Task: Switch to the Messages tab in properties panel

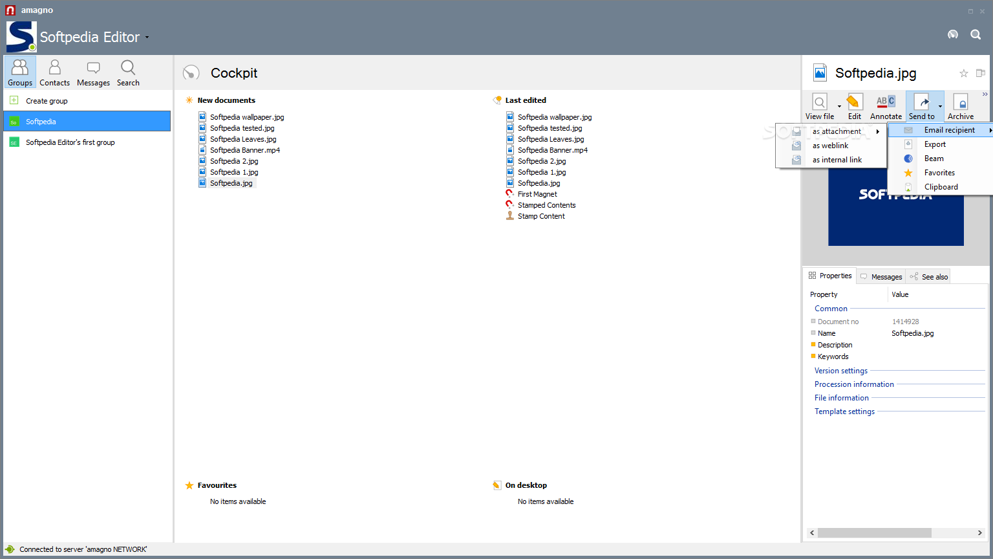Action: [x=881, y=277]
